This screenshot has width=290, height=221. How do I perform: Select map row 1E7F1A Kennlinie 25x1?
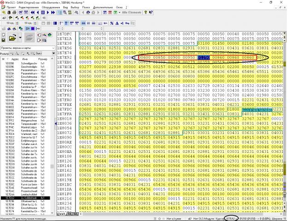pos(25,131)
